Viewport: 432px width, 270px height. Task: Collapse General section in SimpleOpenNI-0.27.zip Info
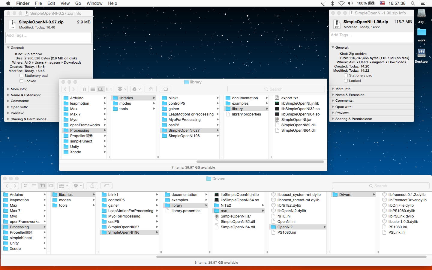(8, 48)
